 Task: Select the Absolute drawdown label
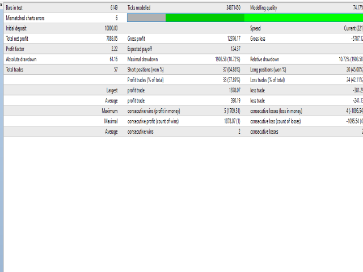click(x=22, y=59)
